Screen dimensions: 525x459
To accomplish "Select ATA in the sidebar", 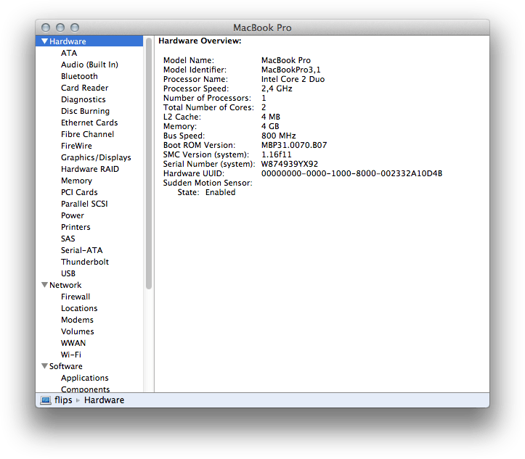I will [x=69, y=53].
